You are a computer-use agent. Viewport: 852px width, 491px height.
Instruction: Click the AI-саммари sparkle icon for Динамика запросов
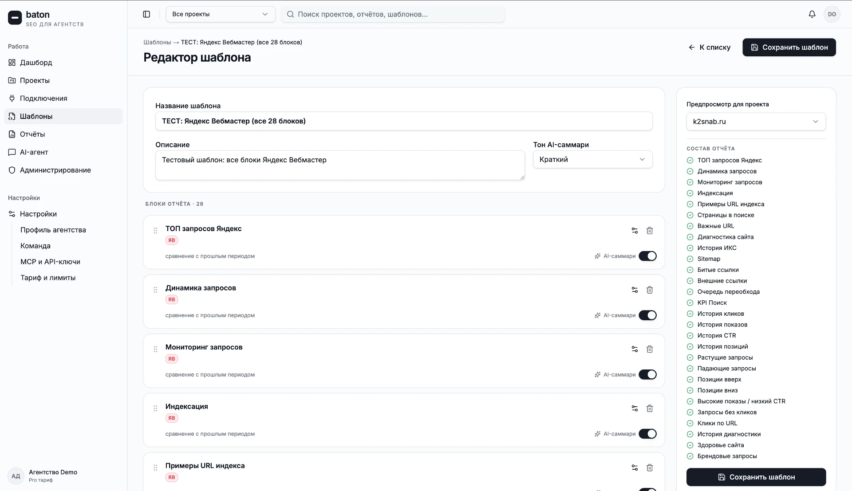598,315
